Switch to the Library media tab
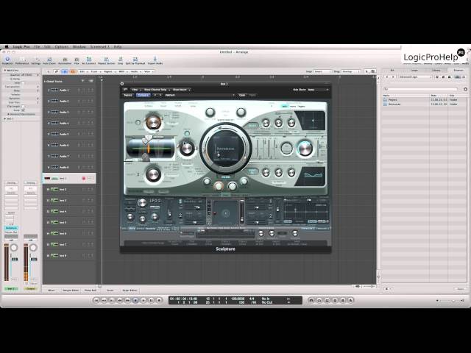 coord(436,70)
